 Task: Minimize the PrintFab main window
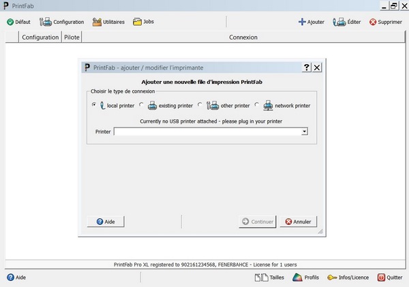click(x=384, y=5)
